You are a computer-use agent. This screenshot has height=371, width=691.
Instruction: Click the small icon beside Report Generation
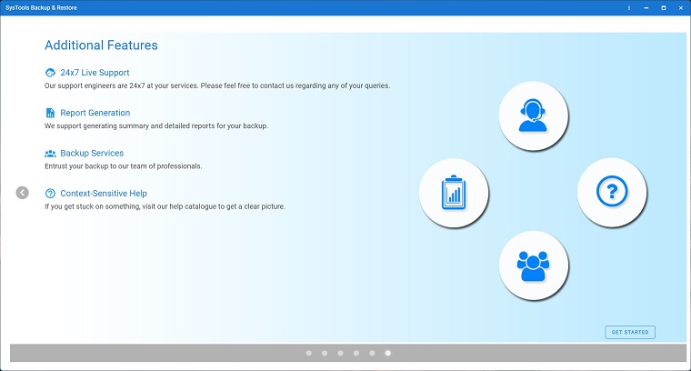click(50, 113)
